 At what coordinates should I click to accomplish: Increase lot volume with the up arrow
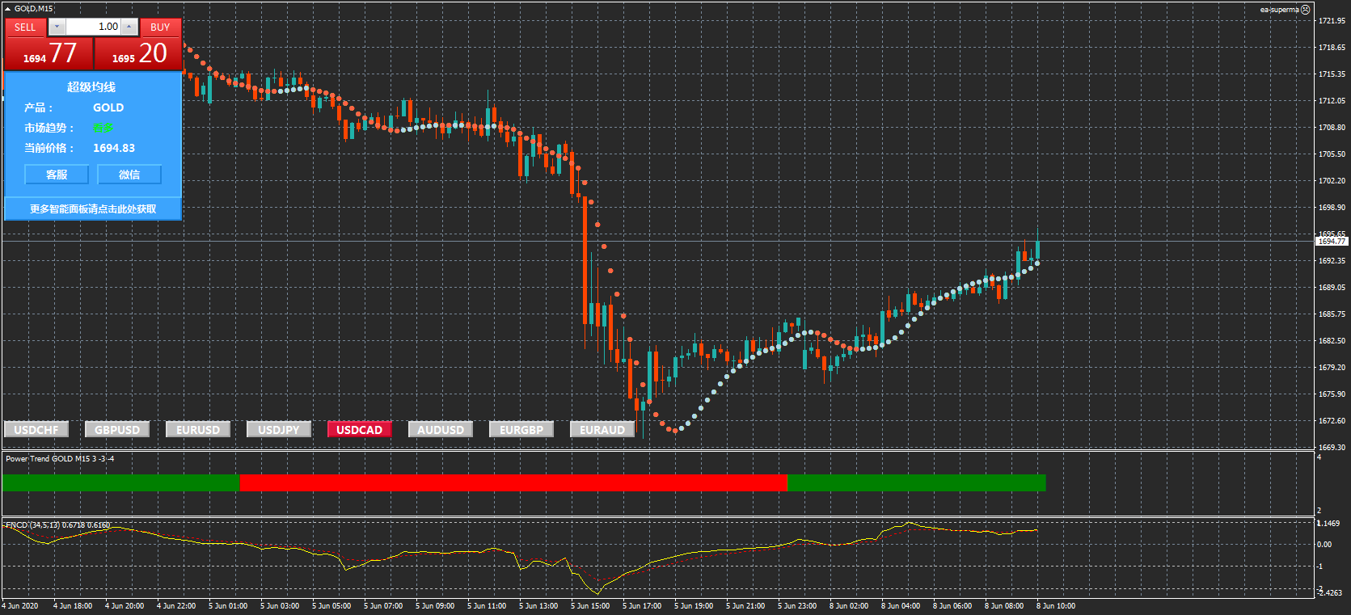pyautogui.click(x=129, y=27)
